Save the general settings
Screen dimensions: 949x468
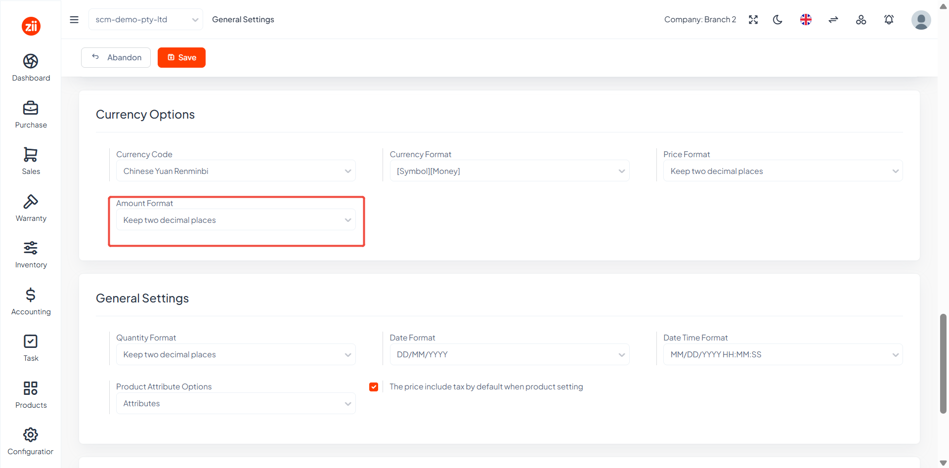point(181,57)
